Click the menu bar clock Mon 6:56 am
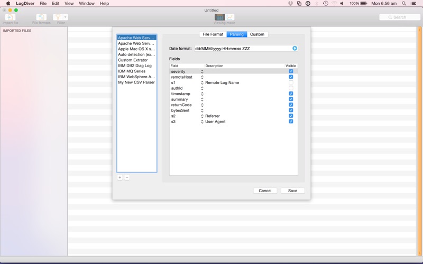Image resolution: width=423 pixels, height=264 pixels. pyautogui.click(x=384, y=4)
